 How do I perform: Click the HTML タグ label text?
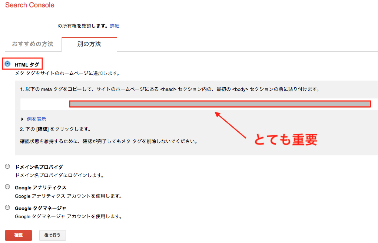[27, 65]
